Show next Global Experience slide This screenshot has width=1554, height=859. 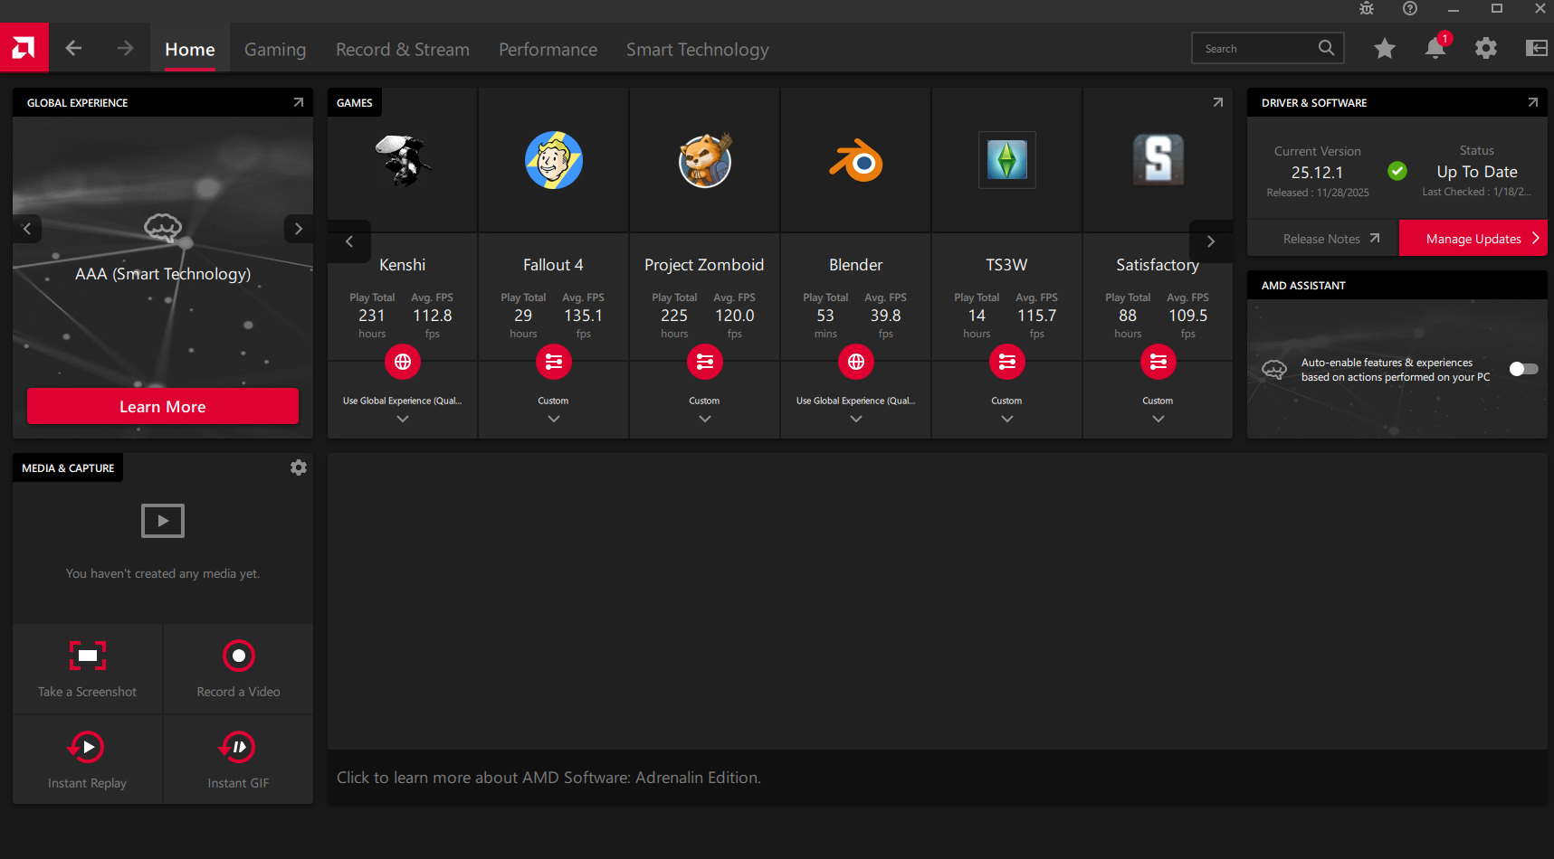coord(299,229)
